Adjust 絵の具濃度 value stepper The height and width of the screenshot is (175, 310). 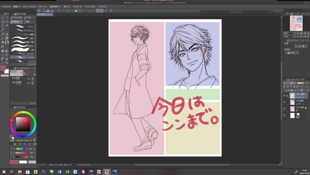(30, 83)
